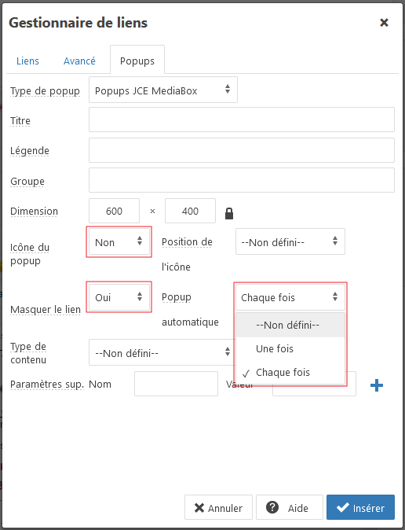Select the Popups tab
This screenshot has width=405, height=530.
point(137,61)
